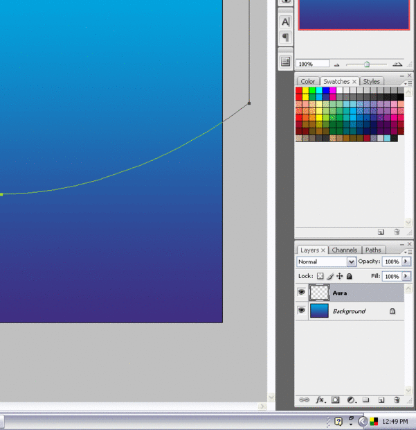Delete layer with trash icon

pyautogui.click(x=397, y=400)
